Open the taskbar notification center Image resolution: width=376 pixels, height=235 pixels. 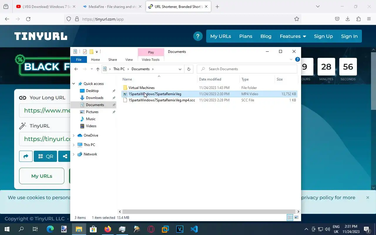tap(367, 229)
